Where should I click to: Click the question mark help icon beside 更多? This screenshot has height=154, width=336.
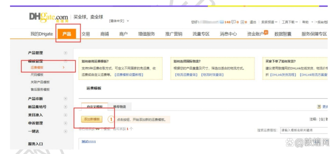click(x=319, y=107)
